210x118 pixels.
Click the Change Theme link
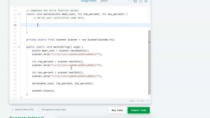[89, 1]
